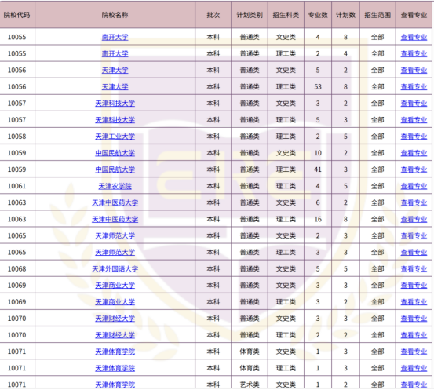Image resolution: width=434 pixels, height=390 pixels.
Task: Open 天津中医药大学 link in 理工类 row
Action: pos(115,220)
